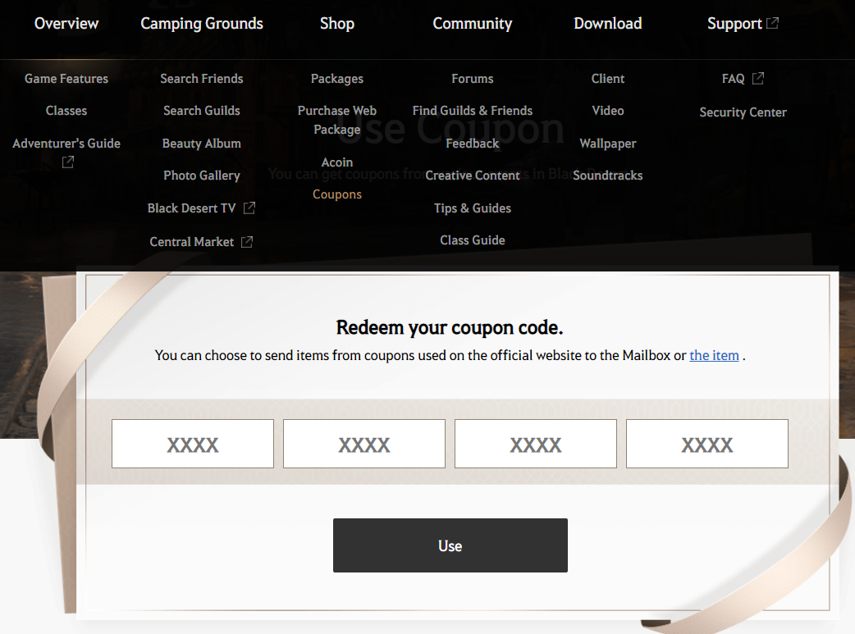Go to Find Guilds & Friends

tap(472, 111)
